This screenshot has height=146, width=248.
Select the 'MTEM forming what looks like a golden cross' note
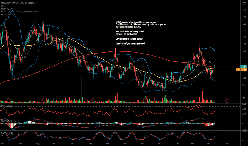click(x=136, y=22)
